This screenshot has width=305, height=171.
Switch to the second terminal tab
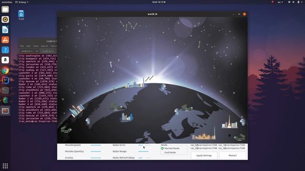point(48,51)
